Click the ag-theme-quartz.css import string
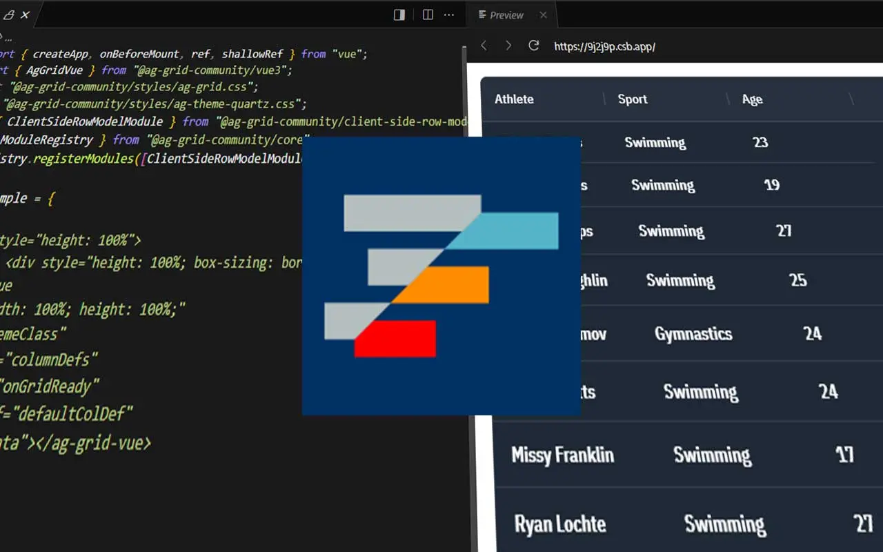This screenshot has width=883, height=552. tap(153, 104)
